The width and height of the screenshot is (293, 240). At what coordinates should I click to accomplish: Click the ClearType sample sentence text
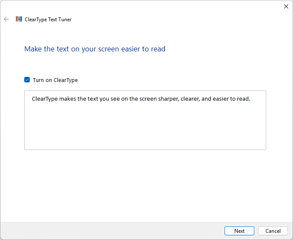point(141,99)
